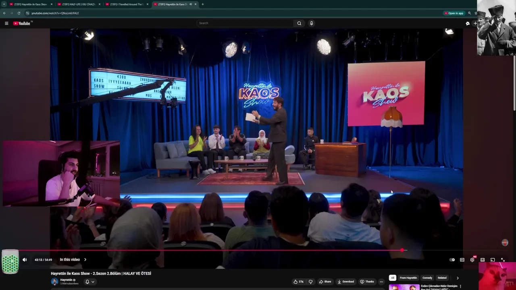
Task: Select the All filter chip
Action: 392,278
